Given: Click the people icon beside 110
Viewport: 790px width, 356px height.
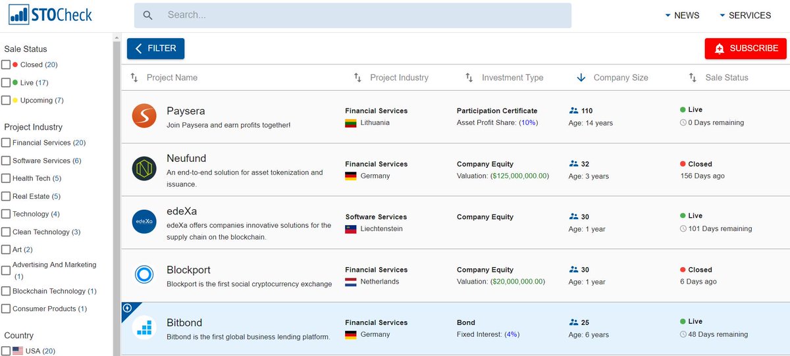Looking at the screenshot, I should (x=573, y=111).
